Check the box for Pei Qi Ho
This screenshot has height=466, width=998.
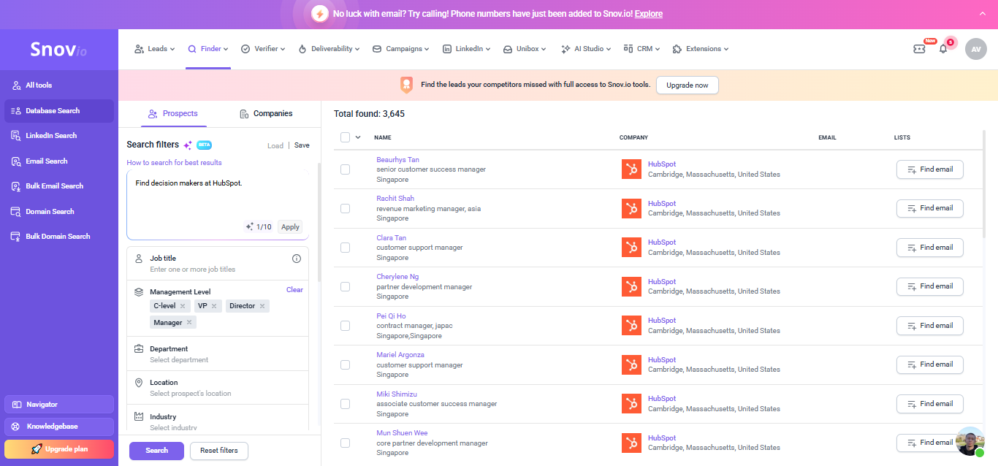(x=345, y=326)
